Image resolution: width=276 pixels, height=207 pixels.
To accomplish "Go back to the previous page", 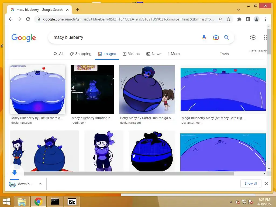I will [x=11, y=19].
